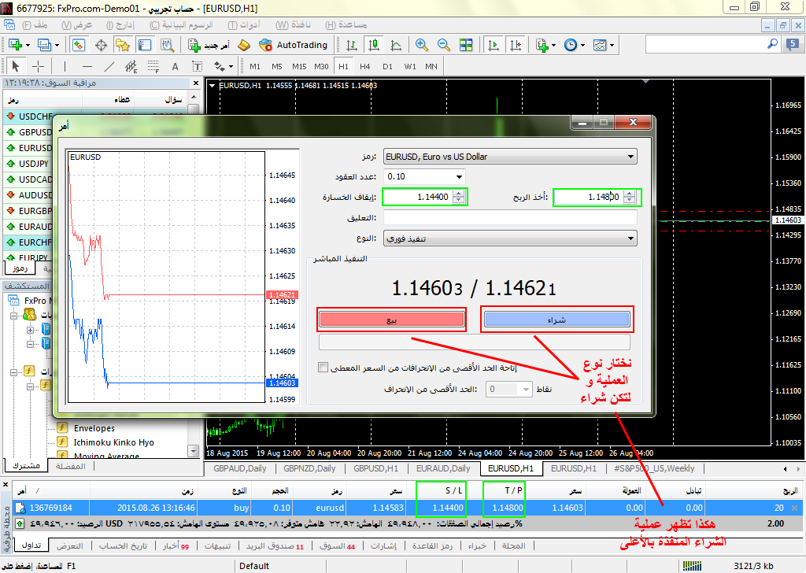Select the trendline tool
Image resolution: width=806 pixels, height=573 pixels.
(x=109, y=66)
